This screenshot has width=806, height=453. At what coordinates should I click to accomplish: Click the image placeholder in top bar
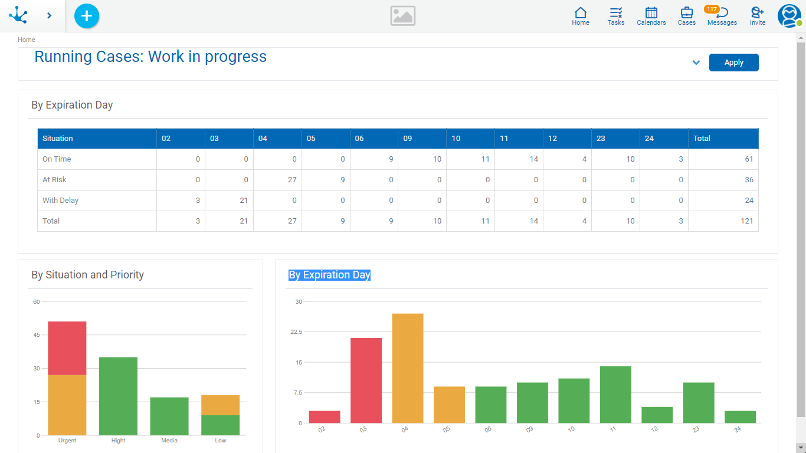[403, 16]
